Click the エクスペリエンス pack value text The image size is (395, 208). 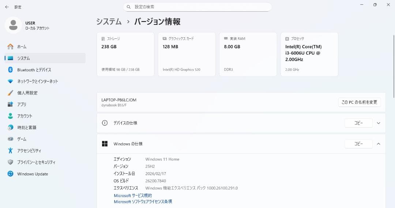[x=191, y=188]
